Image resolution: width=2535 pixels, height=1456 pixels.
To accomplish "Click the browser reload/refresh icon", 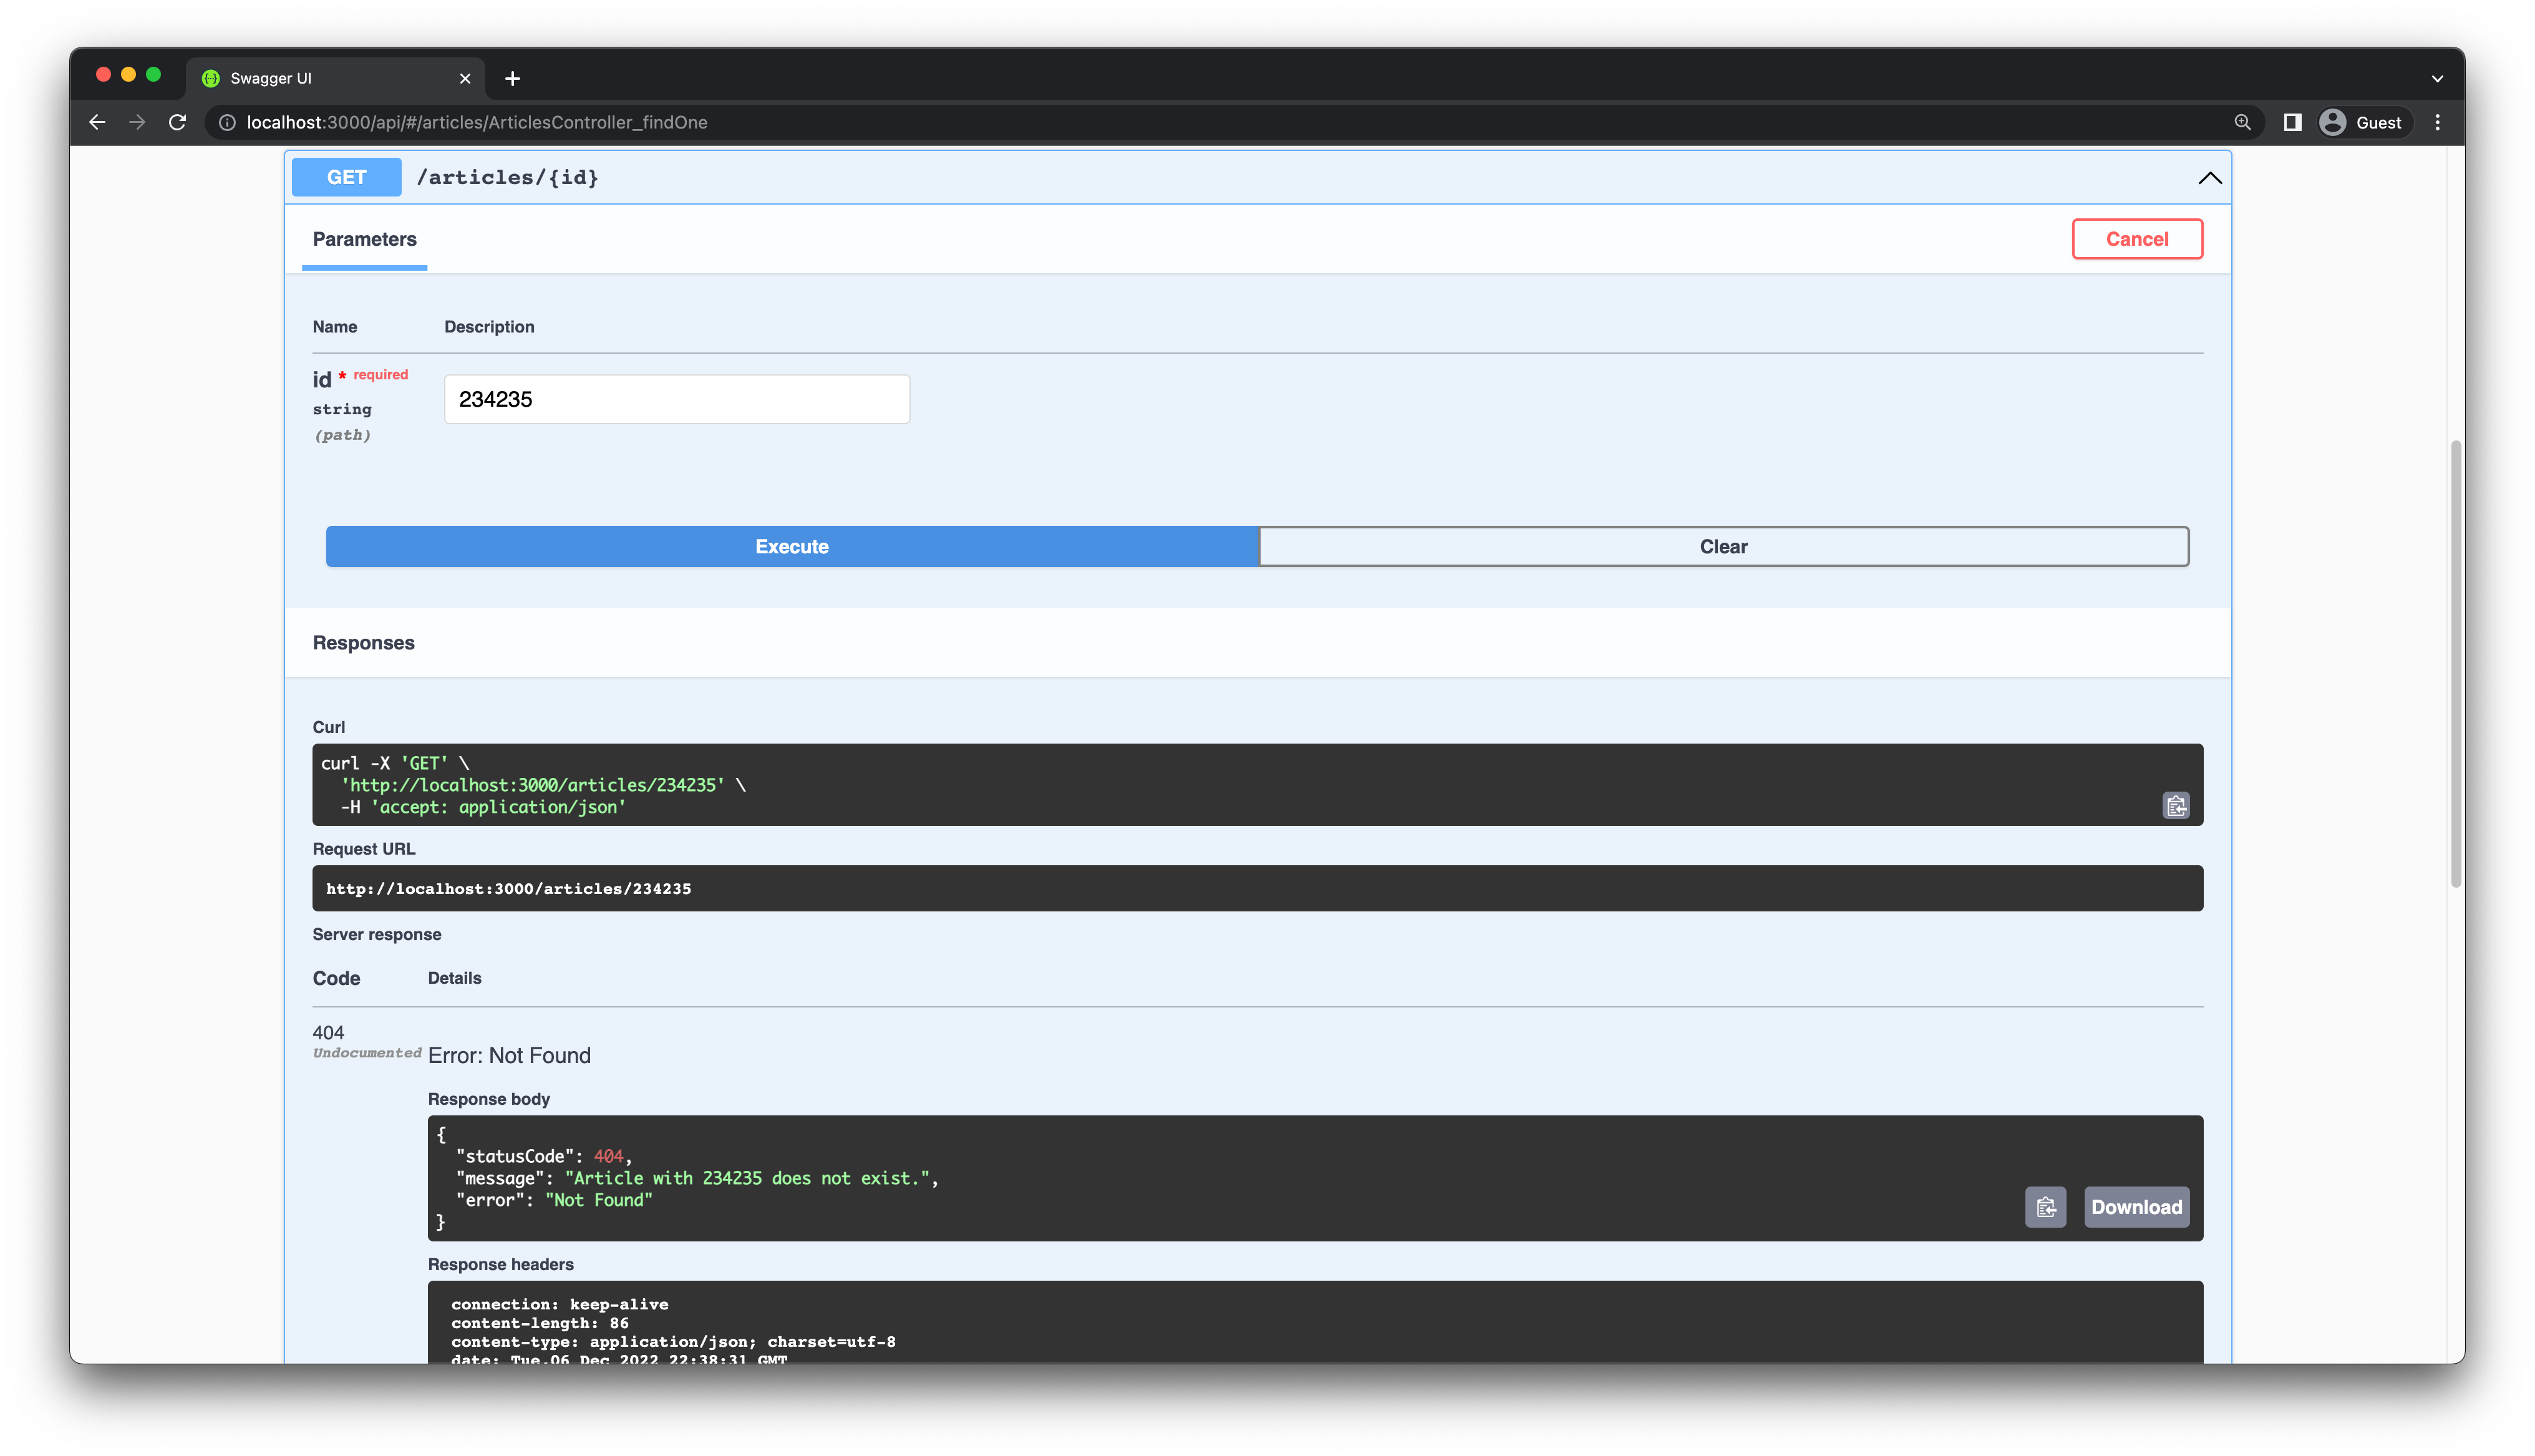I will (x=179, y=122).
